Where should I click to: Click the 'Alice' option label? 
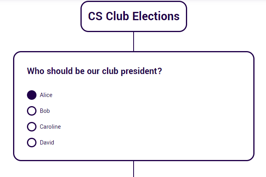[x=46, y=95]
